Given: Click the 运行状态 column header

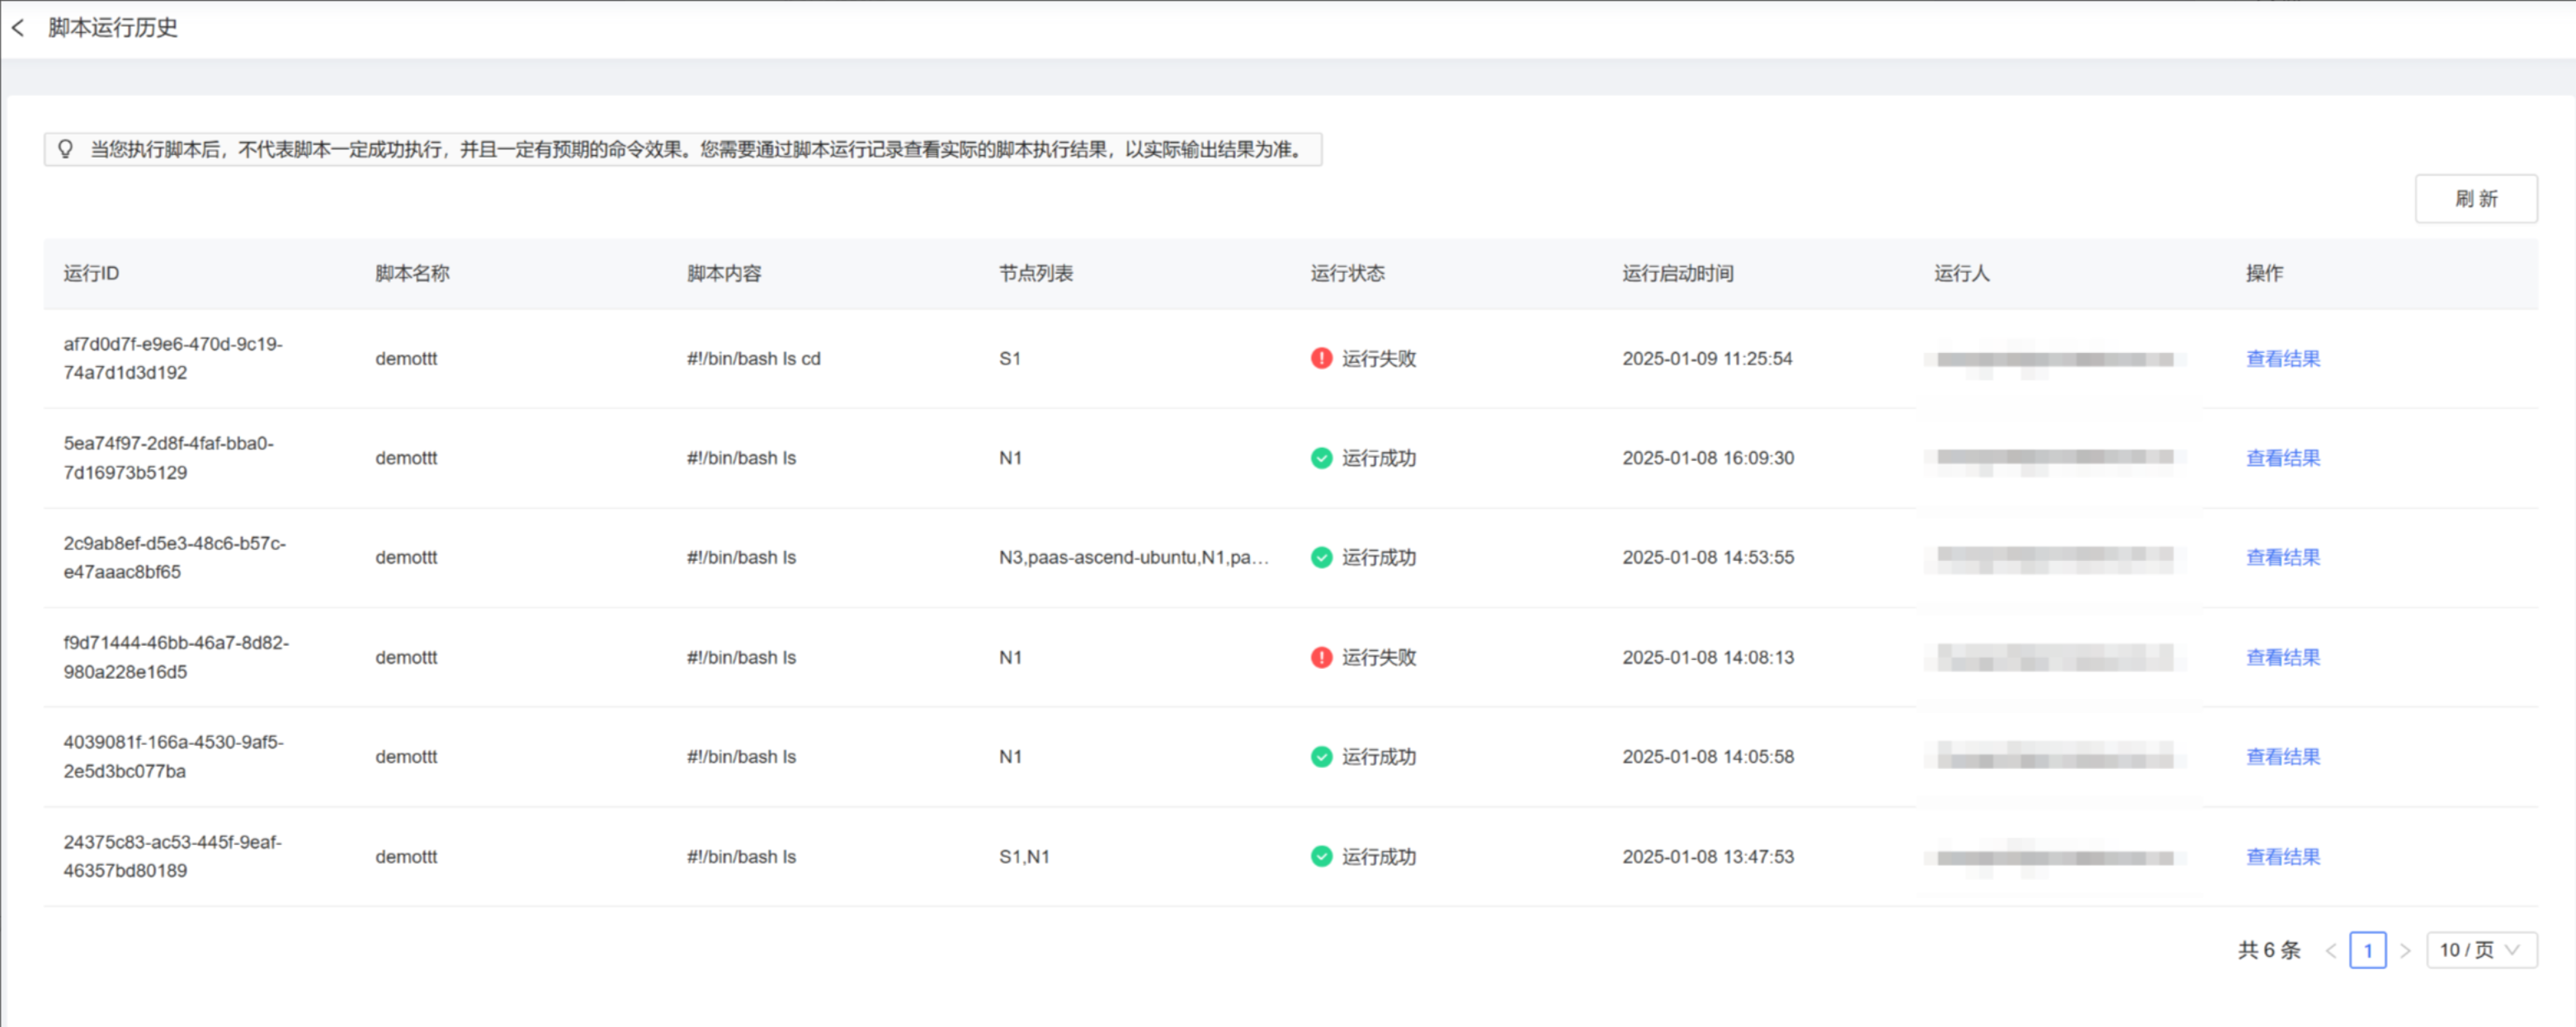Looking at the screenshot, I should (1348, 273).
